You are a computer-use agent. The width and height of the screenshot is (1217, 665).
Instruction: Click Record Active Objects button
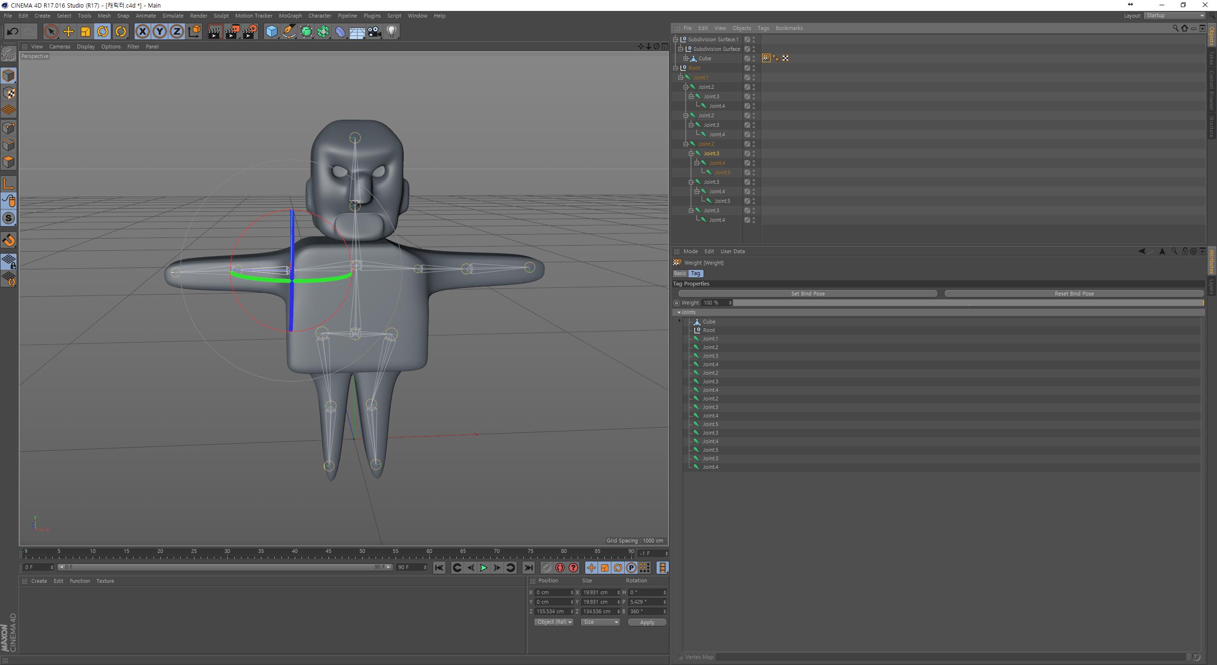pos(546,568)
